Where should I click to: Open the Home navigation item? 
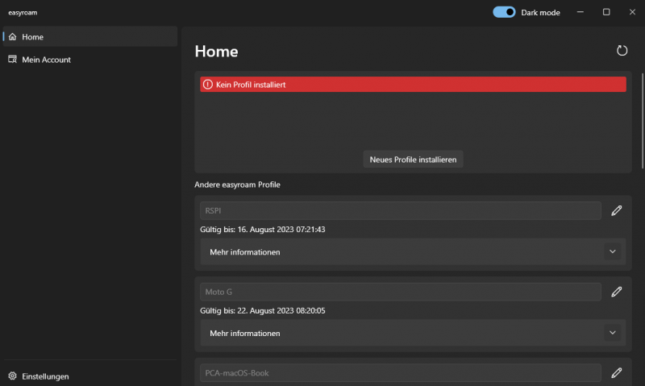90,36
